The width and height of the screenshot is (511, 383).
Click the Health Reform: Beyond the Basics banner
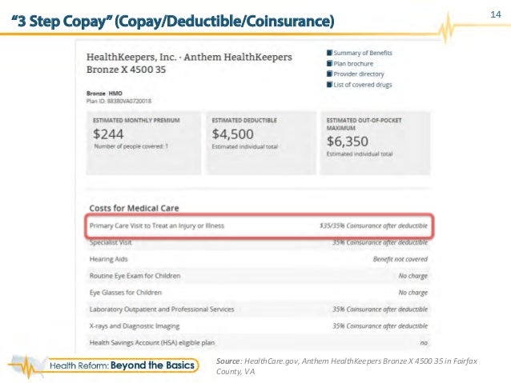[123, 365]
